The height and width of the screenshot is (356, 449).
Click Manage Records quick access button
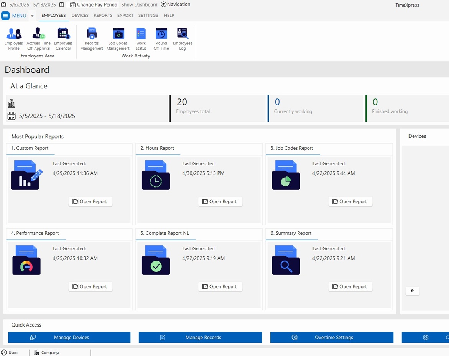point(200,337)
